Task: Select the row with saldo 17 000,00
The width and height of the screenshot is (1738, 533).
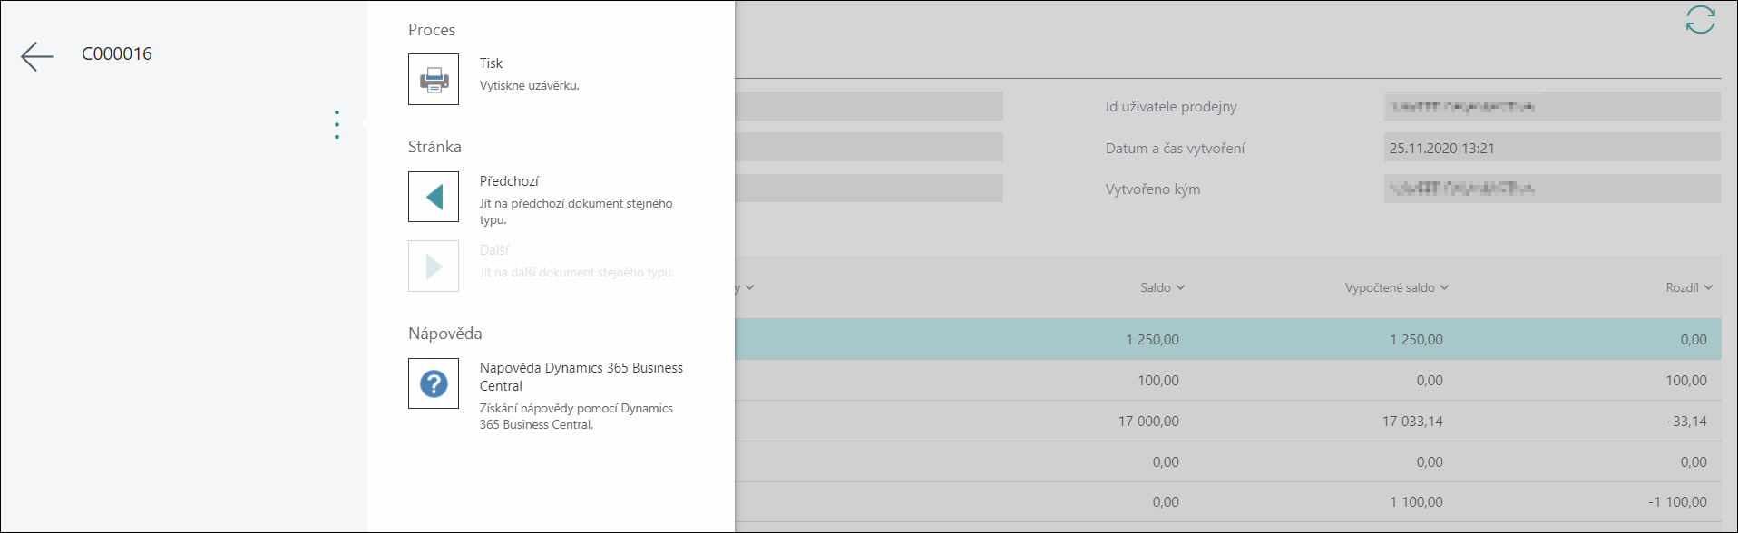Action: (x=1228, y=421)
